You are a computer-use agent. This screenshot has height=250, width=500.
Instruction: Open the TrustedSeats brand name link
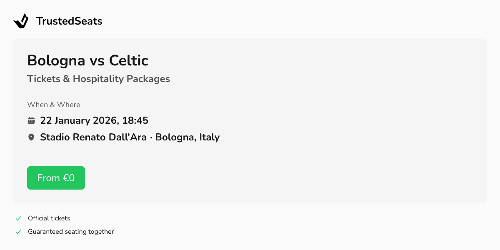pos(69,21)
